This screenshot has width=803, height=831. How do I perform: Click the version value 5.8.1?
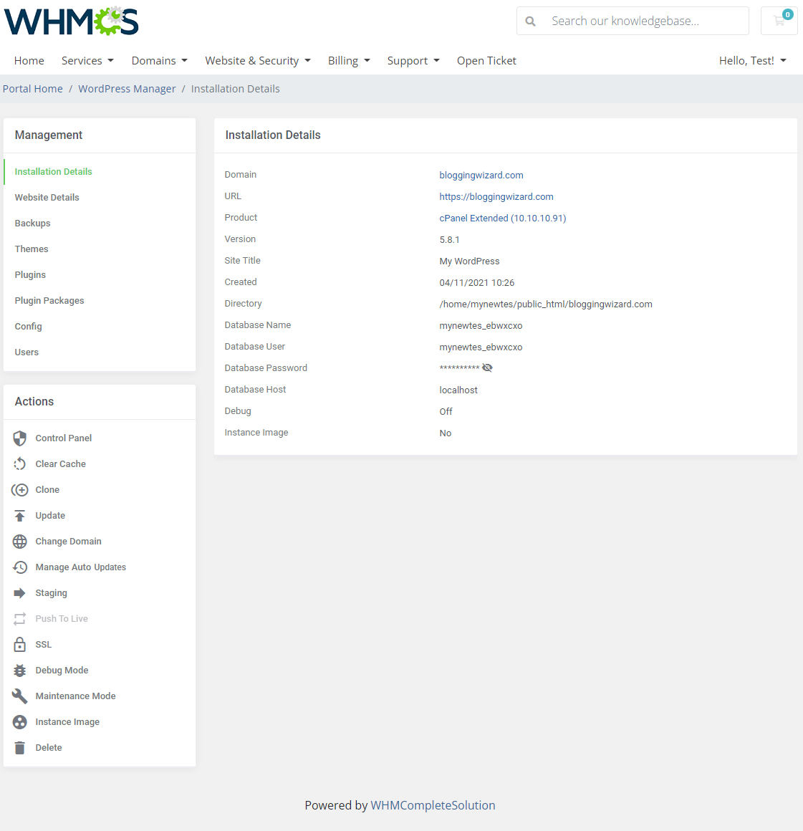(x=449, y=240)
